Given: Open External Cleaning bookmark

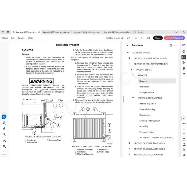Looking at the screenshot, I should 147,109.
